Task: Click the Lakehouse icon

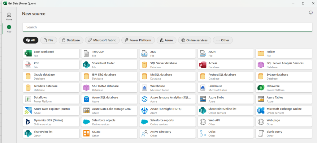Action: point(202,88)
